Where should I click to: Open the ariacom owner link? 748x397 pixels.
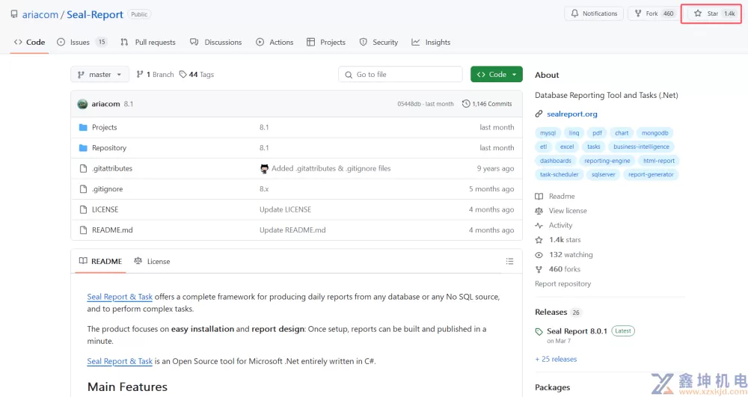pyautogui.click(x=40, y=15)
